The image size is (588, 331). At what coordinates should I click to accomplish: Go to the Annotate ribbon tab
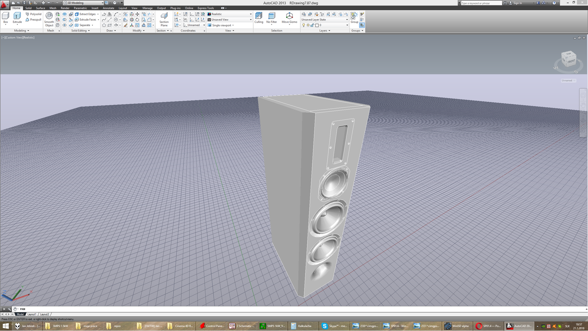(108, 8)
